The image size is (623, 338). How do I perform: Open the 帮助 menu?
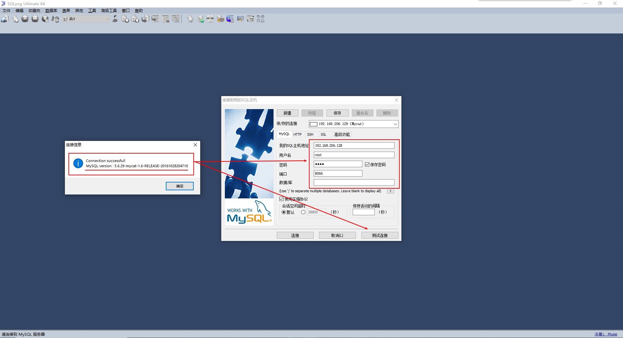(x=139, y=11)
